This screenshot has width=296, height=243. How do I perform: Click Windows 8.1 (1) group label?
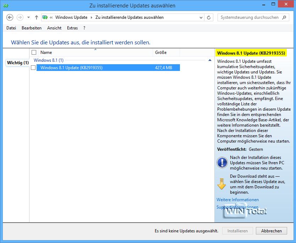click(49, 60)
